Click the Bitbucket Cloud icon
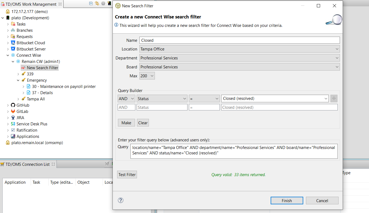Viewport: 369px width, 213px height. [x=13, y=43]
